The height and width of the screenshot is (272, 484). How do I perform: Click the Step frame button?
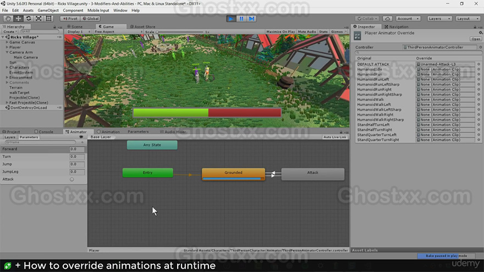pos(251,19)
